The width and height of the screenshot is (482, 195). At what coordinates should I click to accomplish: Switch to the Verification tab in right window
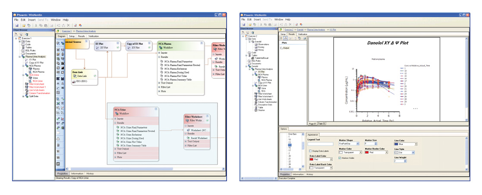[x=302, y=34]
